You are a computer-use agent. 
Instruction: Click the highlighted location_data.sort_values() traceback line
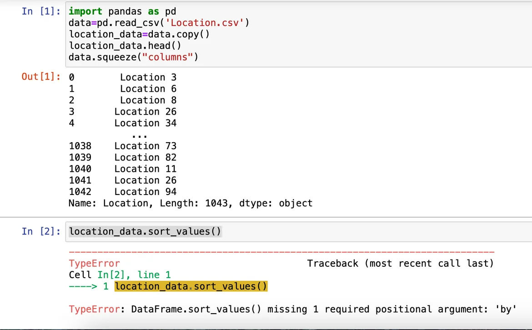191,286
